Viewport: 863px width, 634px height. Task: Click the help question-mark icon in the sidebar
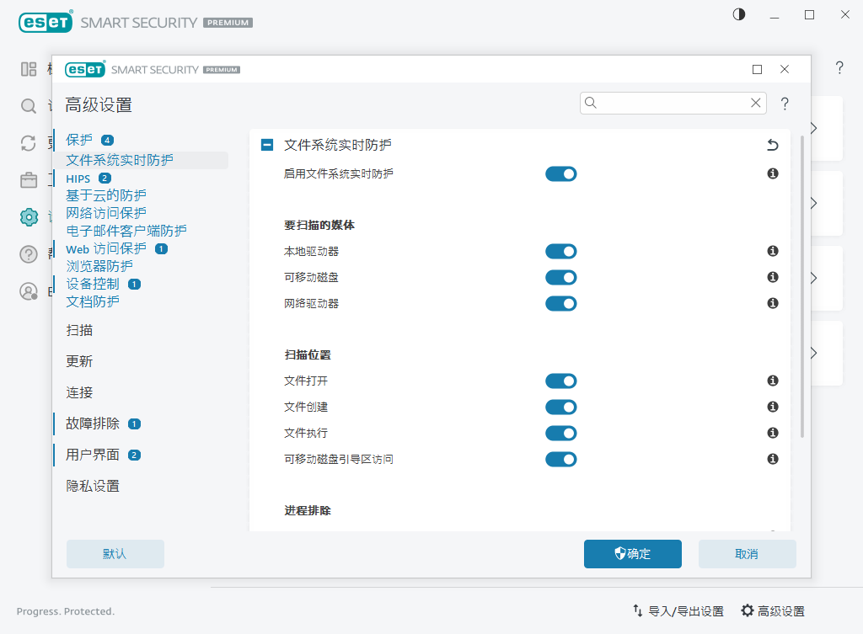(x=28, y=254)
